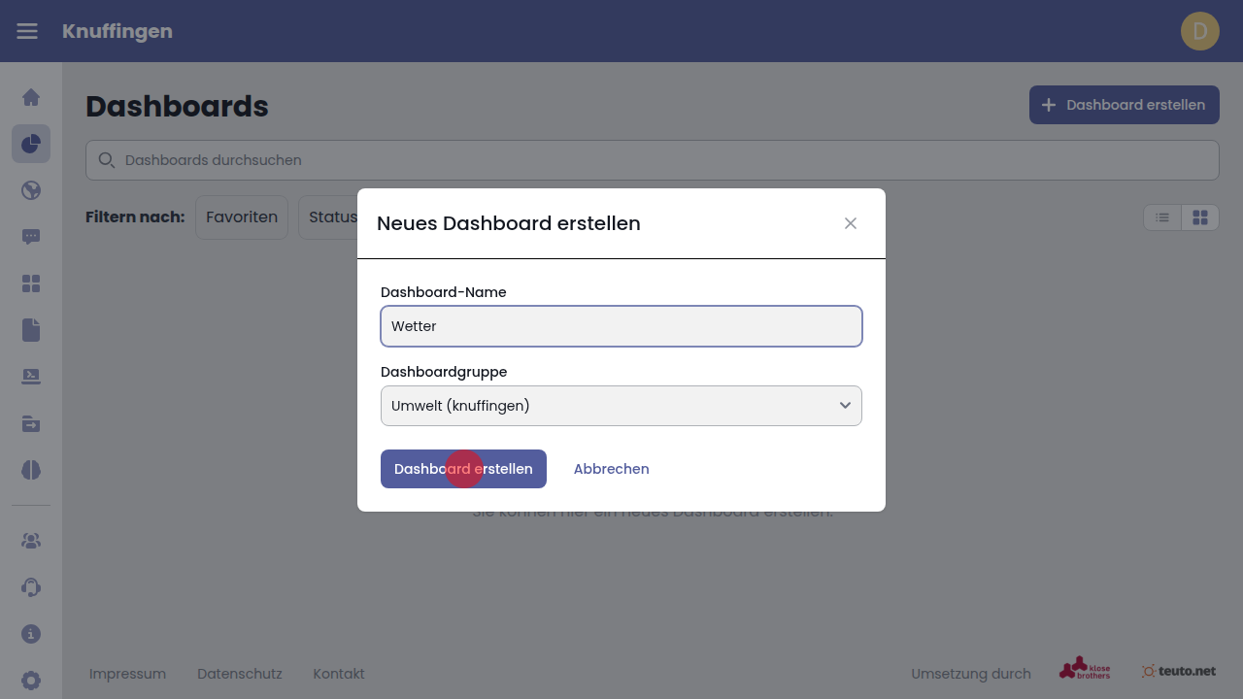Click the Datenschutz footer link
Image resolution: width=1243 pixels, height=699 pixels.
pyautogui.click(x=239, y=674)
